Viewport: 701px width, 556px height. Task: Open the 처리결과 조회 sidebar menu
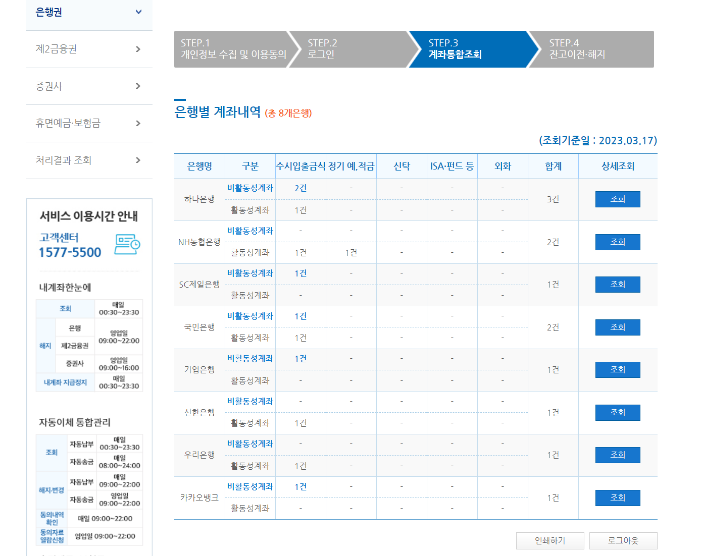89,160
